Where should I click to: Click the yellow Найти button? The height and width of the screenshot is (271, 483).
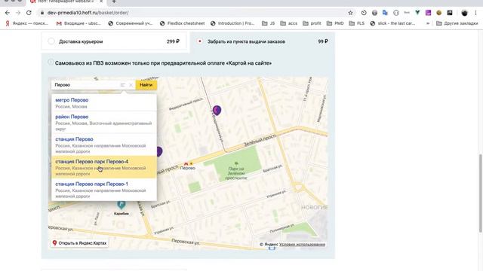[146, 85]
